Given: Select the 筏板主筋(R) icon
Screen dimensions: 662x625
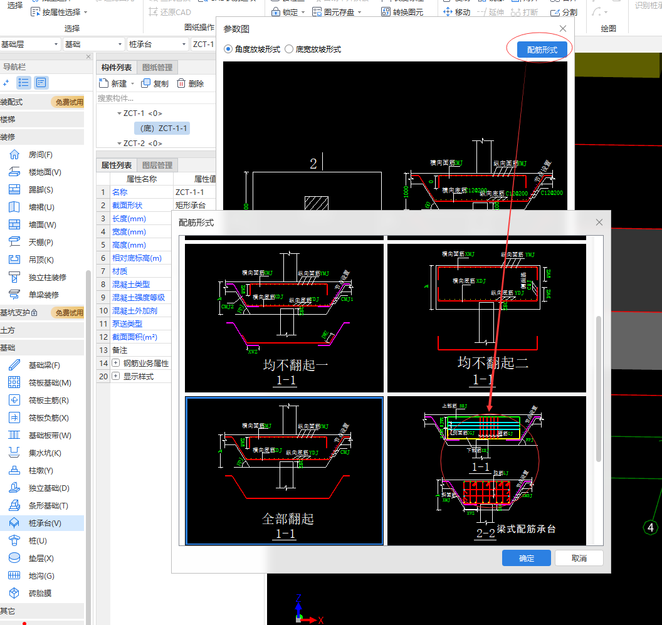Looking at the screenshot, I should coord(14,400).
